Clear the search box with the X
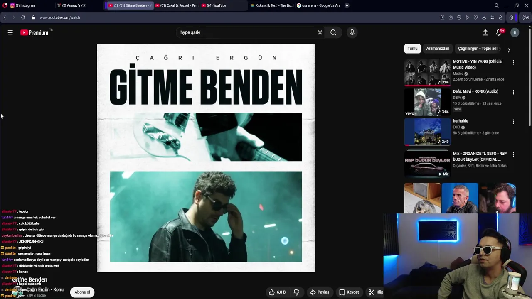The height and width of the screenshot is (299, 532). (x=320, y=32)
